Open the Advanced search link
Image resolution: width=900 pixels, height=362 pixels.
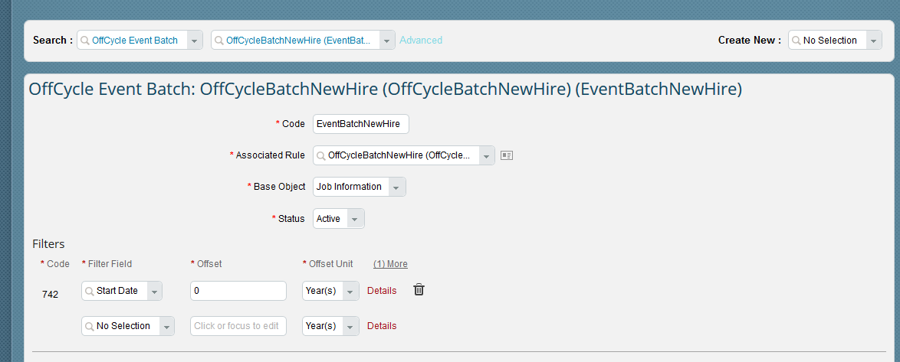421,40
